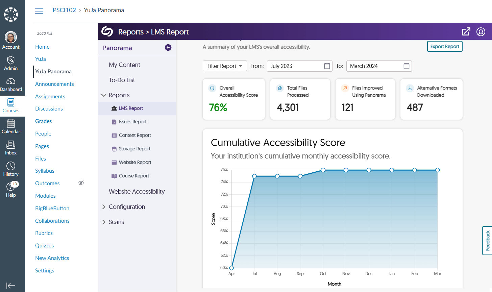The height and width of the screenshot is (292, 492).
Task: Switch to the Issues Report
Action: [x=133, y=122]
